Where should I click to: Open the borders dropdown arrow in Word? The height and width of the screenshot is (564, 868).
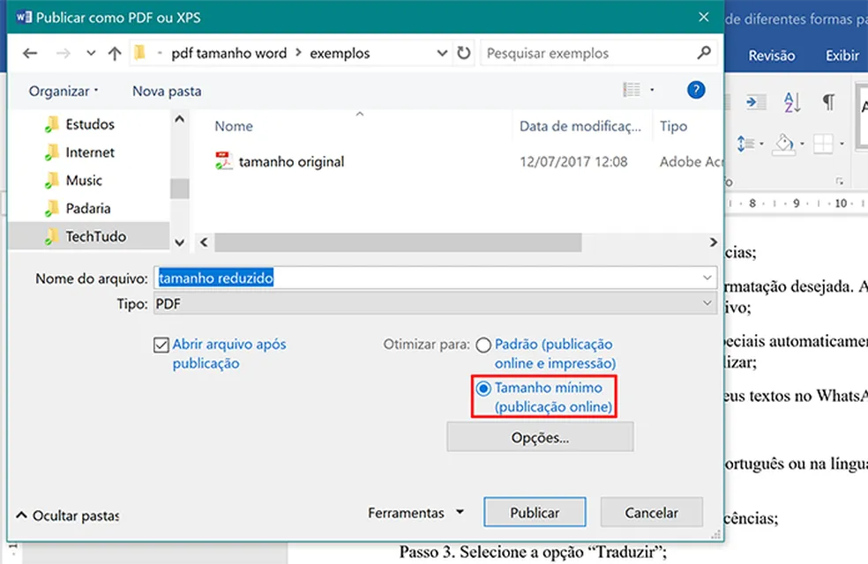pyautogui.click(x=842, y=144)
